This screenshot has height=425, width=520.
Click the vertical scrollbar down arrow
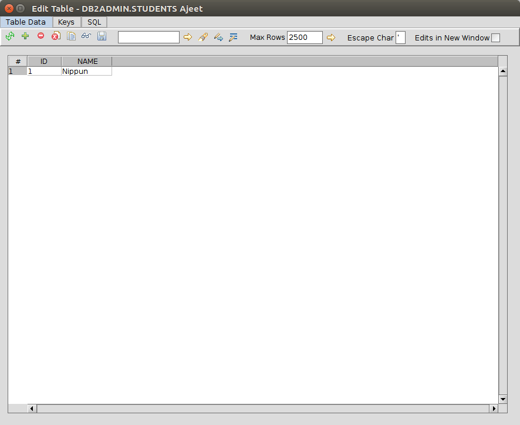click(x=503, y=399)
